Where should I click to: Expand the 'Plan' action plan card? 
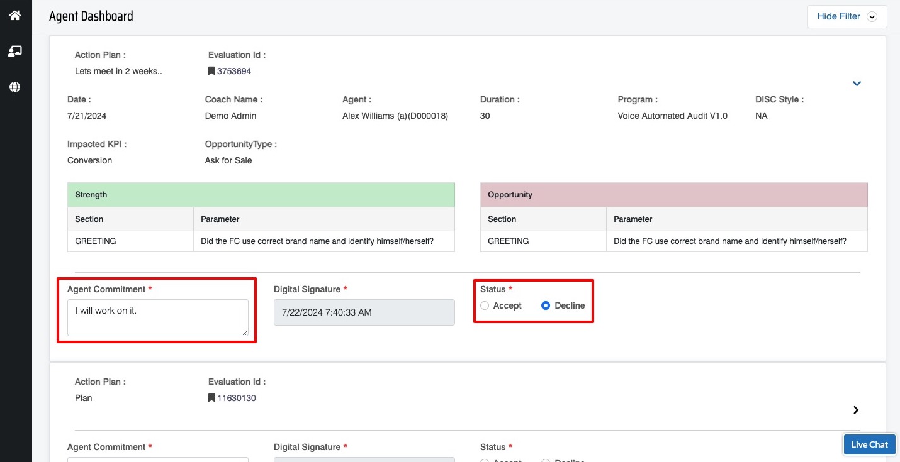click(856, 410)
